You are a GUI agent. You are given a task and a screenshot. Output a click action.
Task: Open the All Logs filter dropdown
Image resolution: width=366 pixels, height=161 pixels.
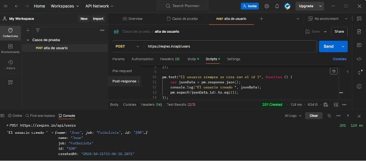pyautogui.click(x=293, y=116)
